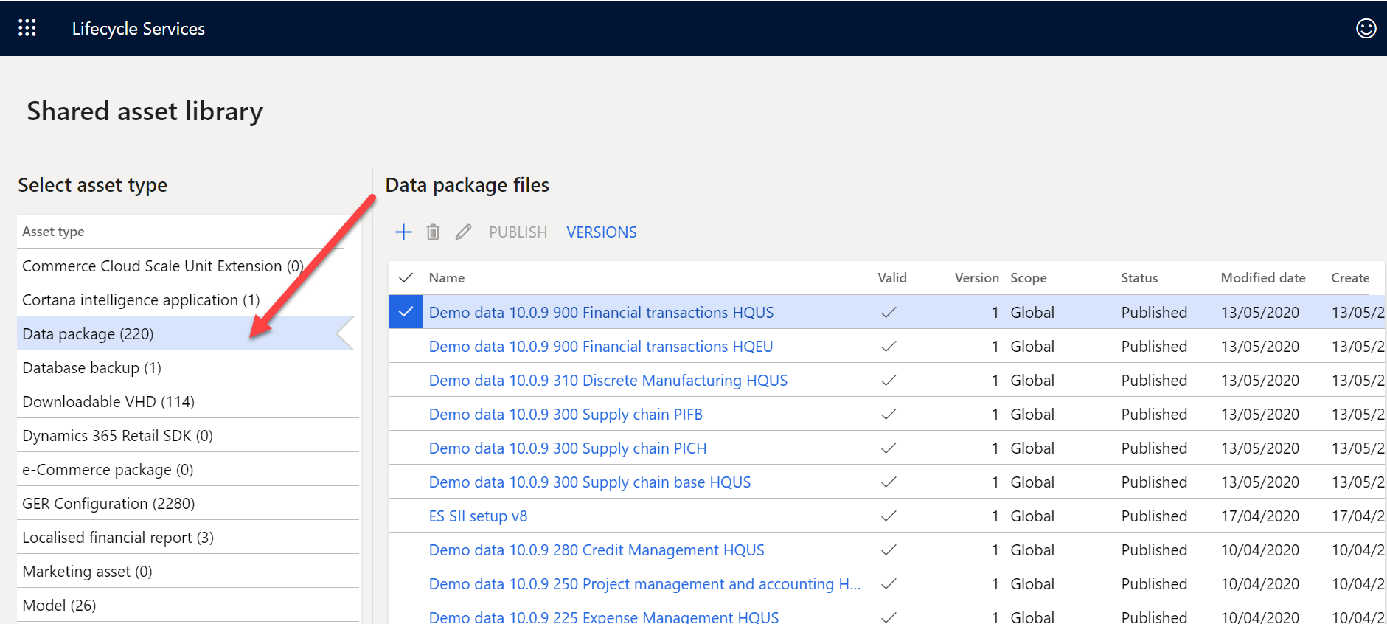Viewport: 1387px width, 624px height.
Task: Select e-Commerce package (0) asset type
Action: pyautogui.click(x=188, y=469)
